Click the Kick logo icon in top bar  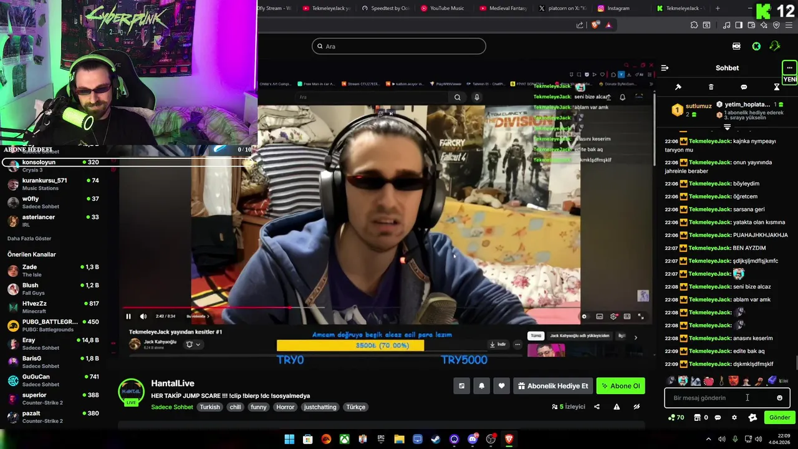tap(756, 46)
